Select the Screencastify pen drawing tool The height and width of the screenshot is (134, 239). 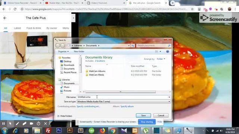(18, 124)
